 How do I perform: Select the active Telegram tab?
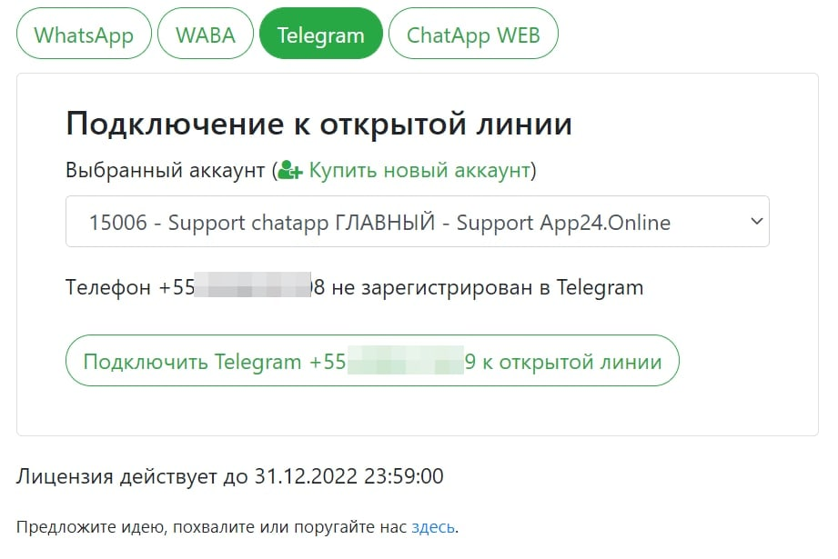tap(320, 34)
